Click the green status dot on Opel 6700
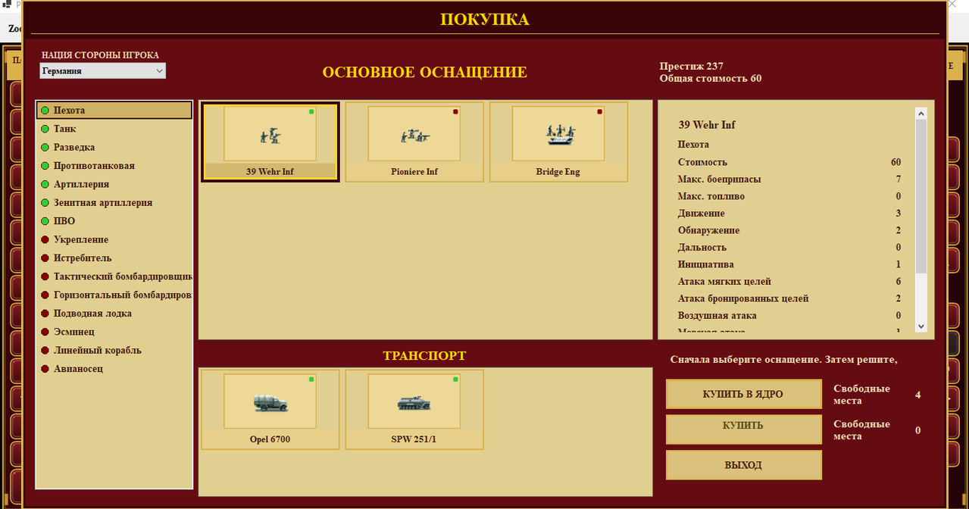 [x=311, y=379]
